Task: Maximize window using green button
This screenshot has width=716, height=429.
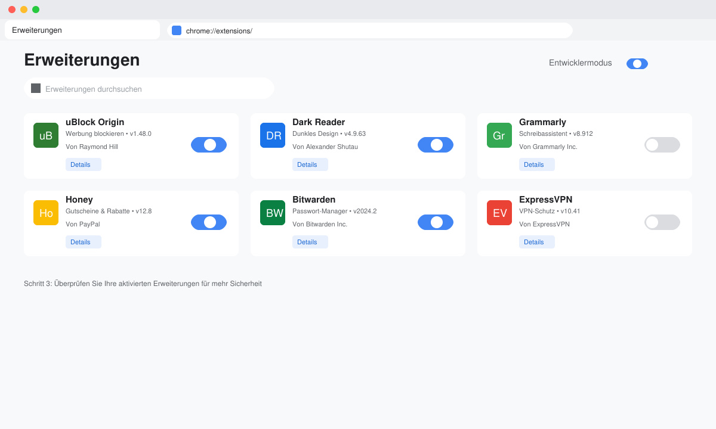Action: tap(36, 10)
